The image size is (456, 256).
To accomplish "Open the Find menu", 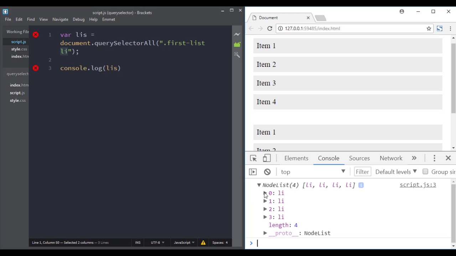I will (31, 20).
